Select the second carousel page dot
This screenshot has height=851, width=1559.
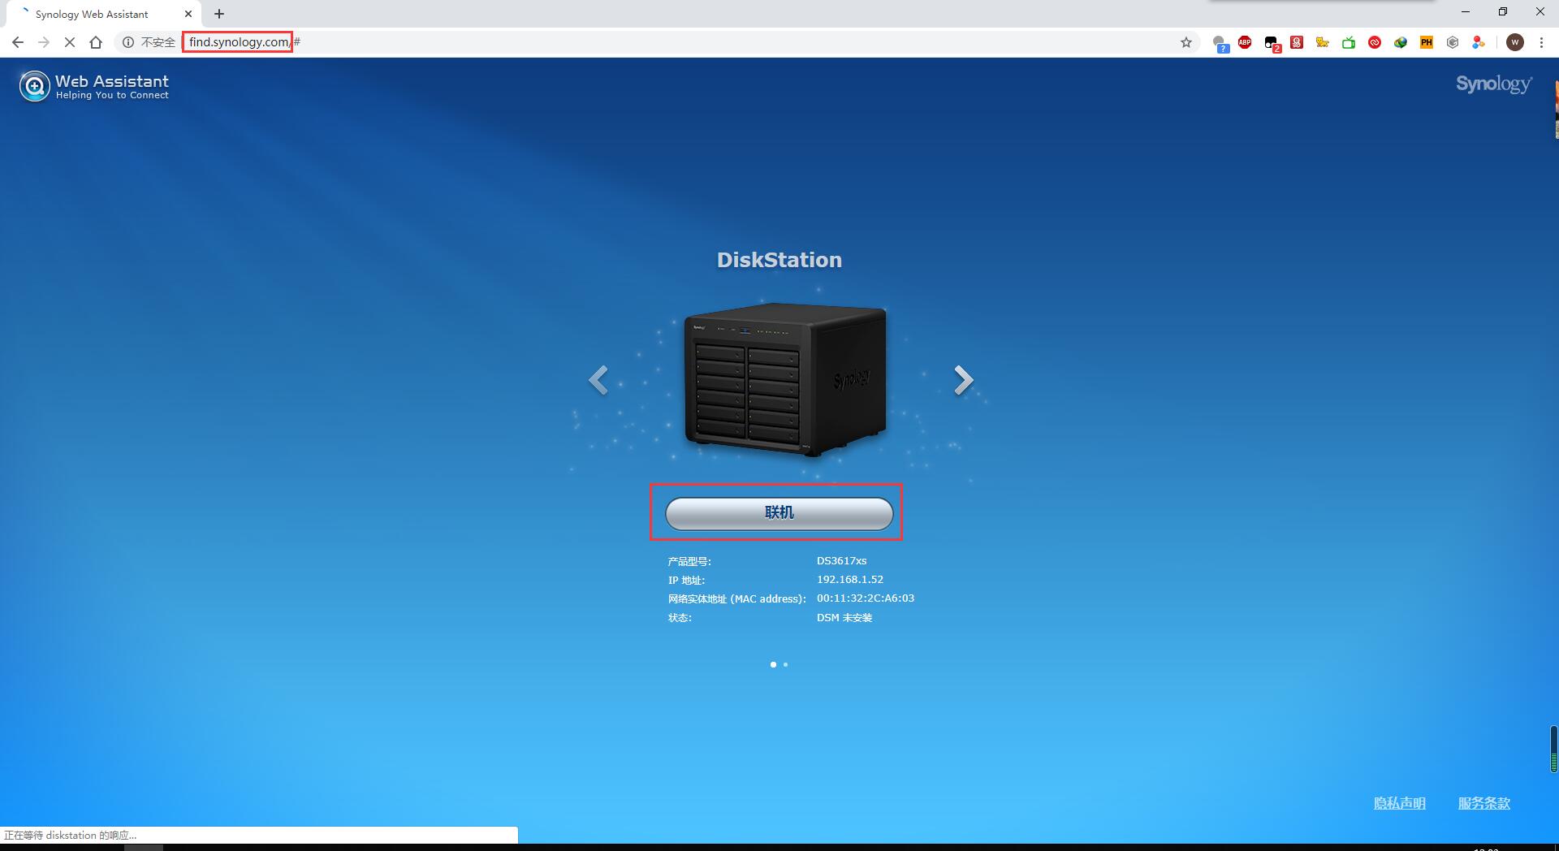pos(785,664)
